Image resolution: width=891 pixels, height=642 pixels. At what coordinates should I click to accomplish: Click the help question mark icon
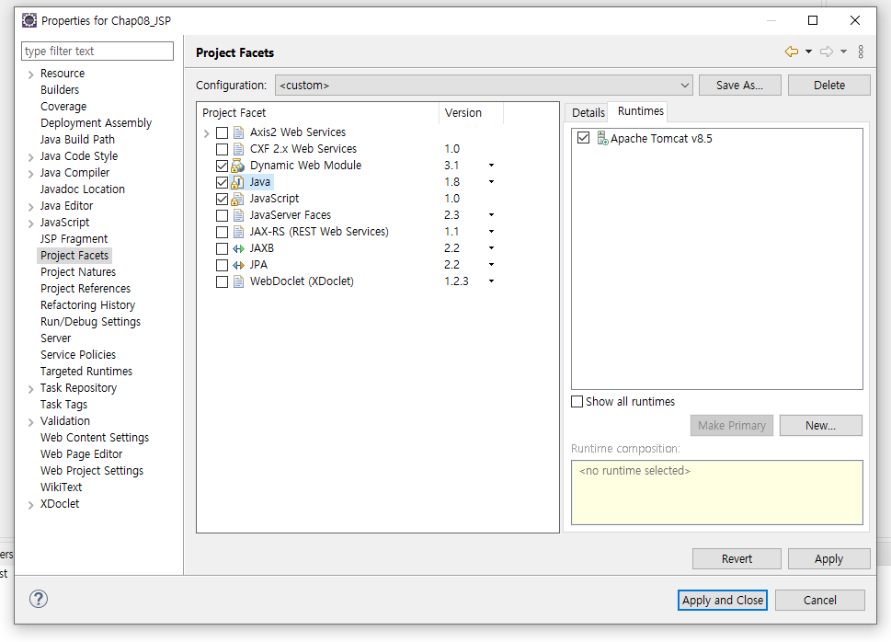(39, 599)
